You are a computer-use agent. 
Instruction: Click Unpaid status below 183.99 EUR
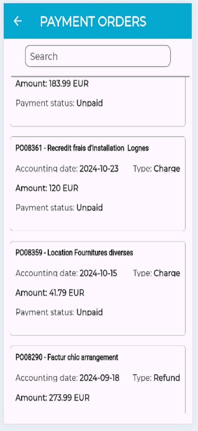(90, 103)
